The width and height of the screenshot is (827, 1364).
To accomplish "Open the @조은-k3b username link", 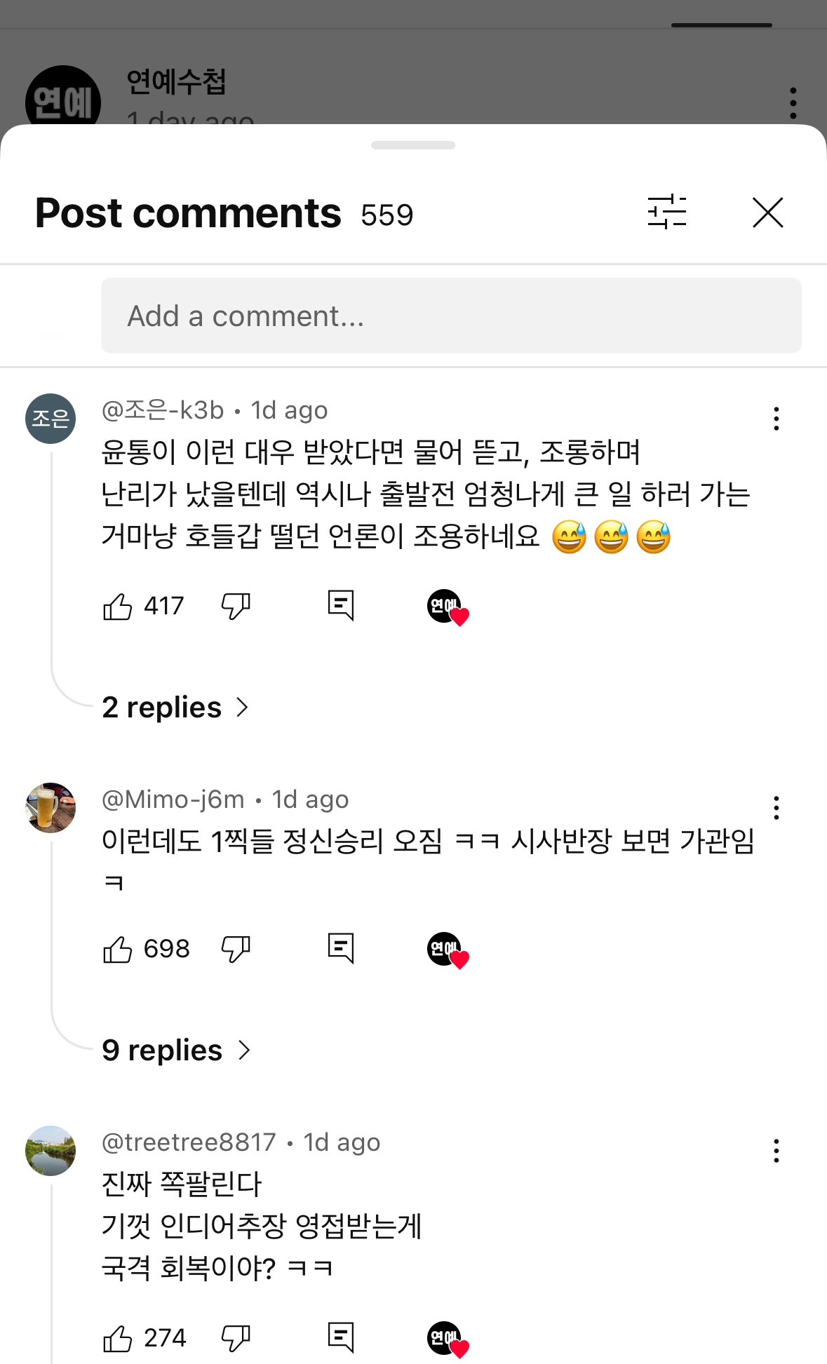I will [x=163, y=410].
